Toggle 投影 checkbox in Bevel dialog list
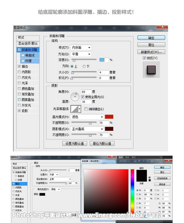Image resolution: width=184 pixels, height=223 pixels. coord(19,111)
